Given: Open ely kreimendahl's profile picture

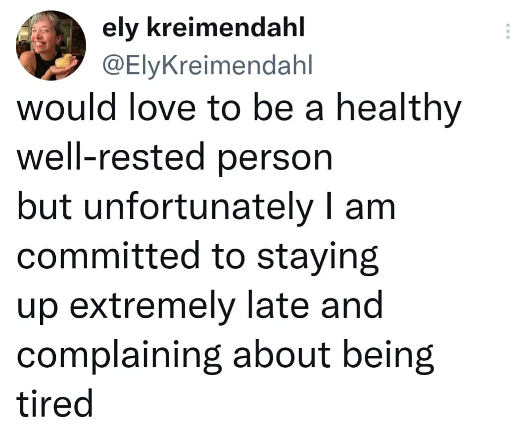Looking at the screenshot, I should [51, 45].
